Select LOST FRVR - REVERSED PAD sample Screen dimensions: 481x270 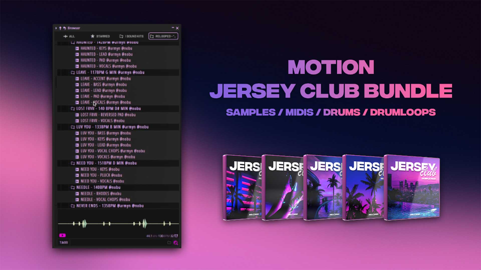pos(108,115)
